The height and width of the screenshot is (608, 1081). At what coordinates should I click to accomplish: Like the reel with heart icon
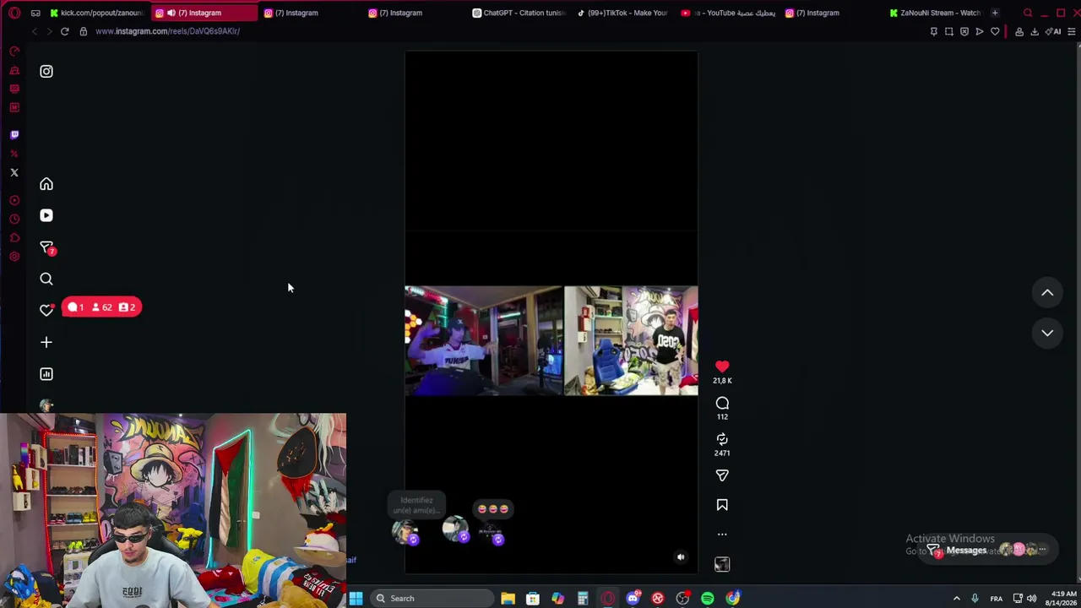(x=722, y=366)
